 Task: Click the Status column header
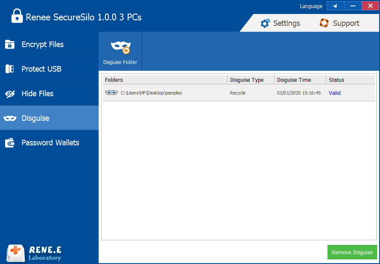pos(350,80)
